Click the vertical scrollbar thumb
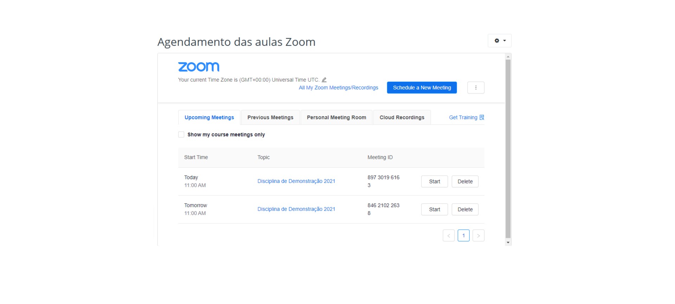This screenshot has height=304, width=675. [x=508, y=149]
